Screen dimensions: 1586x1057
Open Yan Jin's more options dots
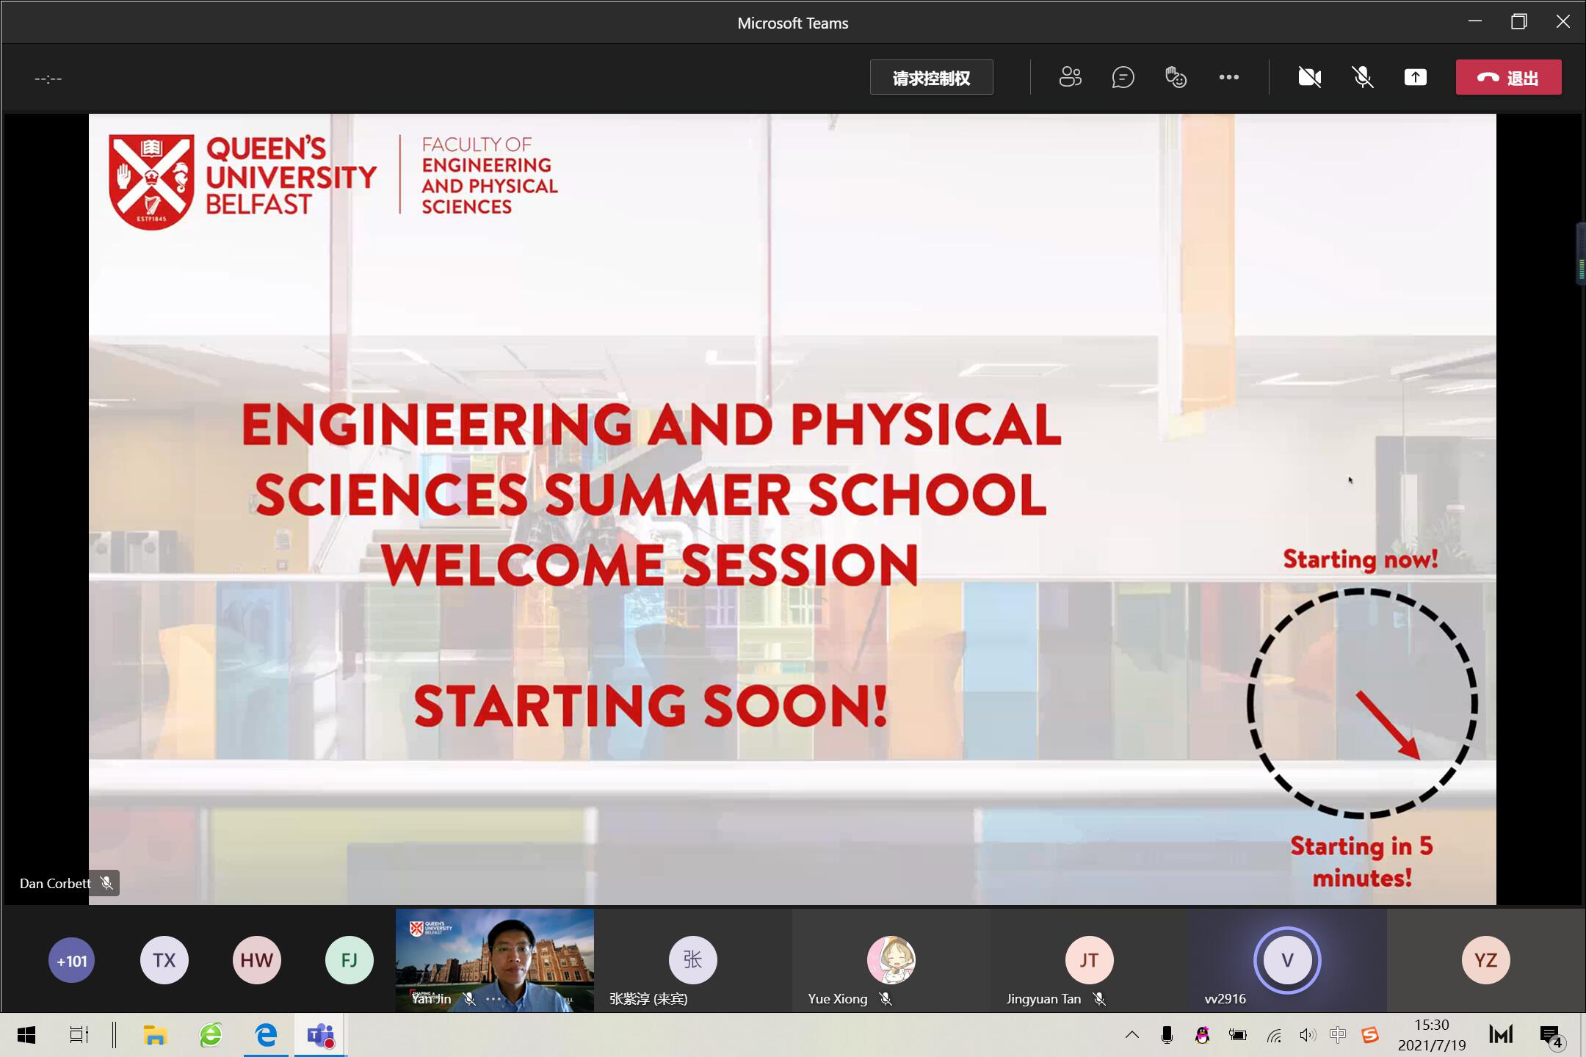pyautogui.click(x=493, y=999)
